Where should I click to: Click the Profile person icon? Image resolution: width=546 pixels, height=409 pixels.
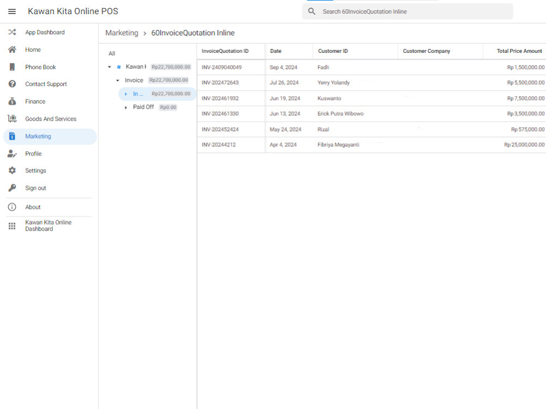pyautogui.click(x=12, y=153)
